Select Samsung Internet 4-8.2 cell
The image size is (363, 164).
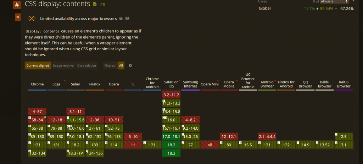tap(190, 120)
